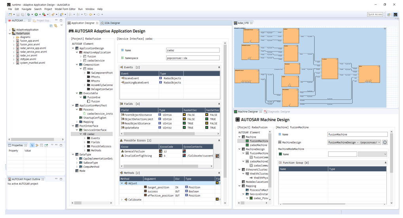
Task: Click the fusion_app.arxml file icon
Action: tap(18, 41)
